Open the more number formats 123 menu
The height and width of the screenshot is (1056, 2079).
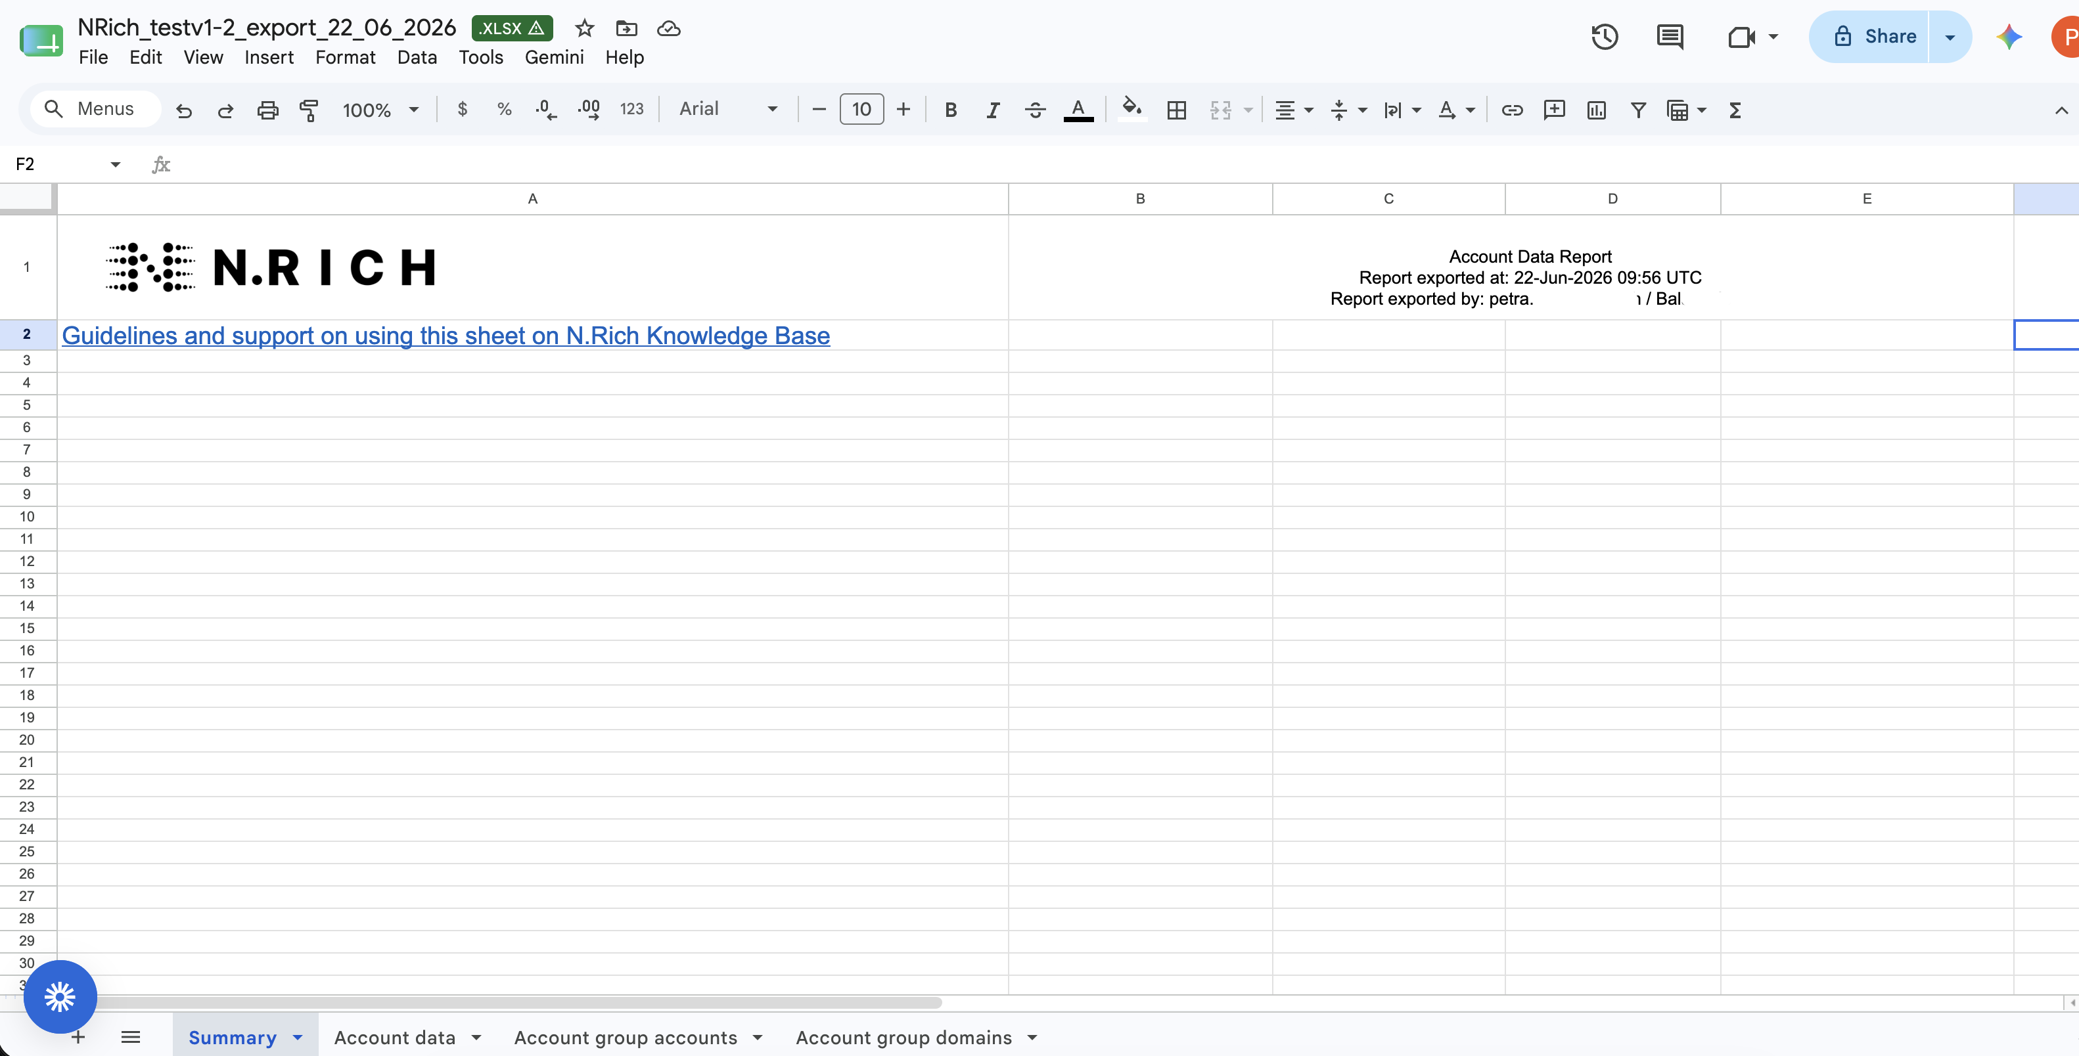click(631, 109)
